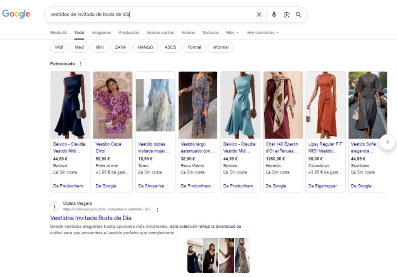This screenshot has height=277, width=397.
Task: Switch to the Modo IA tab
Action: tap(58, 33)
